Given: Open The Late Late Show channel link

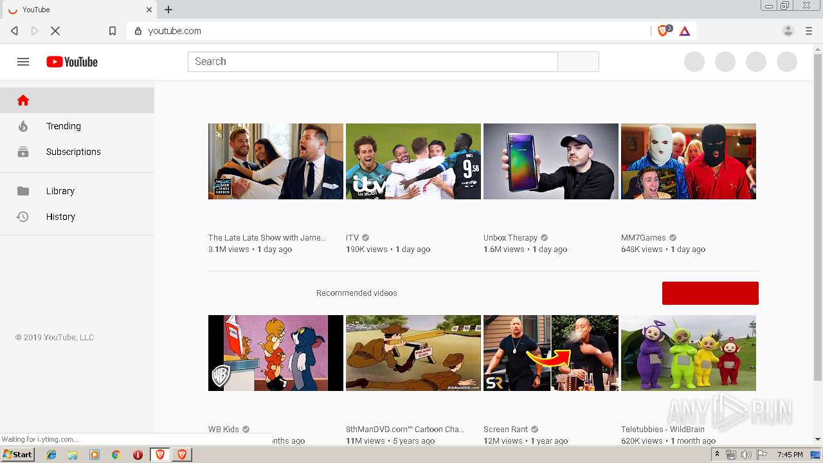Looking at the screenshot, I should point(267,238).
